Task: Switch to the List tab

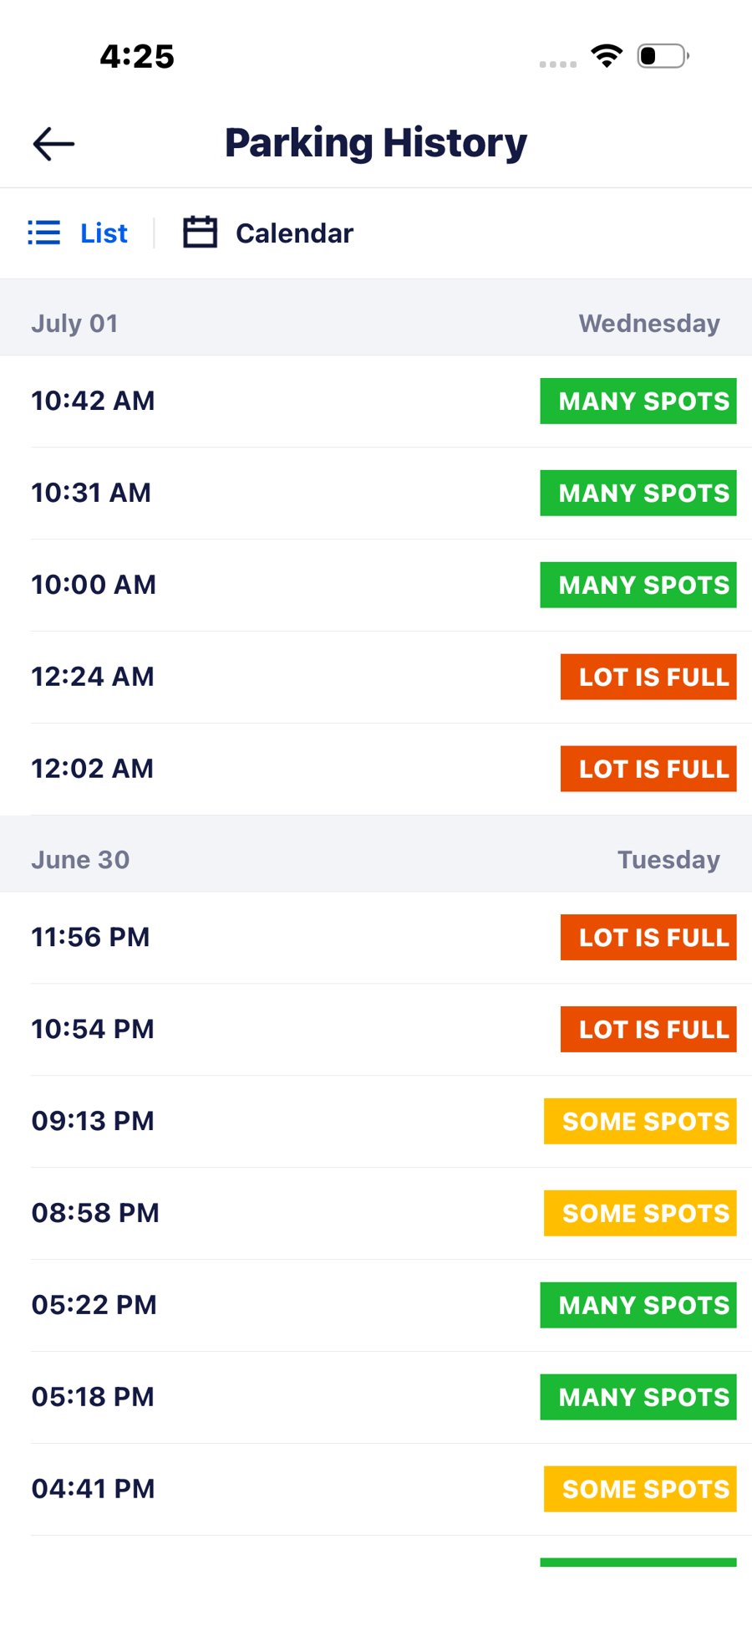Action: (78, 233)
